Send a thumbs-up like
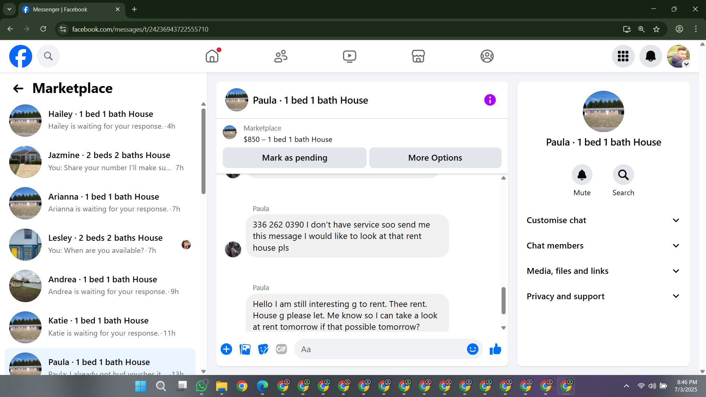This screenshot has width=706, height=397. coord(495,349)
